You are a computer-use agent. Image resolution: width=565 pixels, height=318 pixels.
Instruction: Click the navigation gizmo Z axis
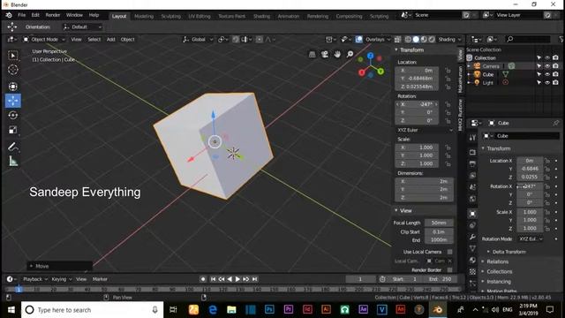pyautogui.click(x=371, y=56)
